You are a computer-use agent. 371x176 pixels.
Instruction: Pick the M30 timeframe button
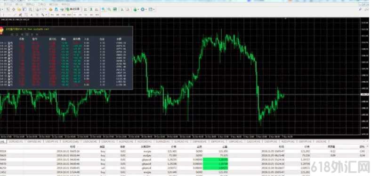click(x=69, y=15)
